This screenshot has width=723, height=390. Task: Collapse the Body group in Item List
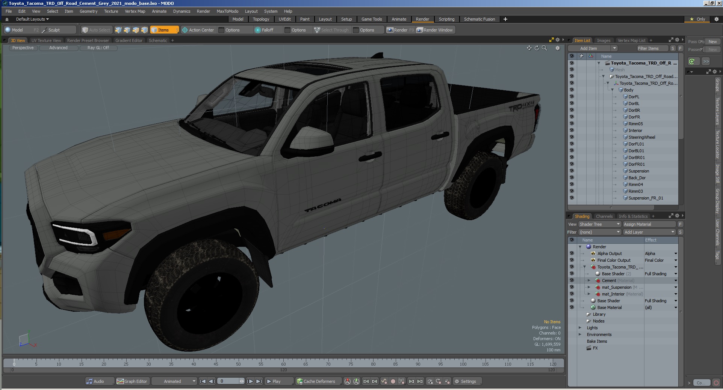click(x=612, y=90)
